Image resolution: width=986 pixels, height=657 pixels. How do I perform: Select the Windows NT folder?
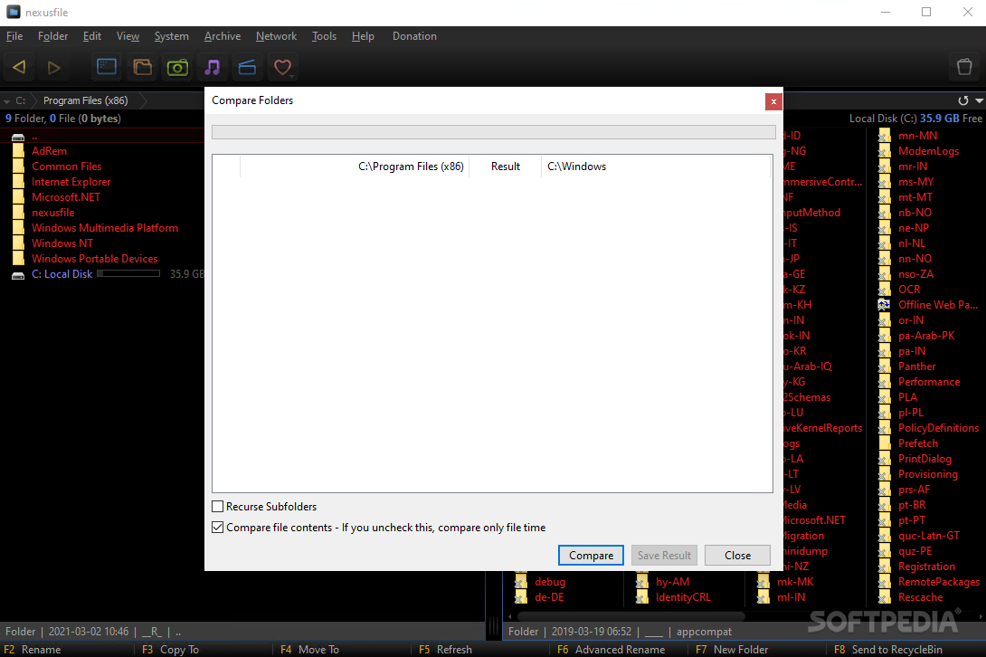(x=62, y=243)
